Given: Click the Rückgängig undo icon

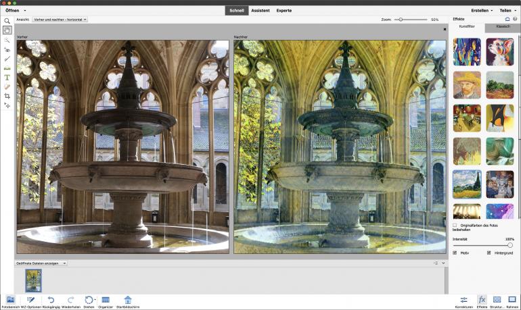Looking at the screenshot, I should (x=51, y=301).
